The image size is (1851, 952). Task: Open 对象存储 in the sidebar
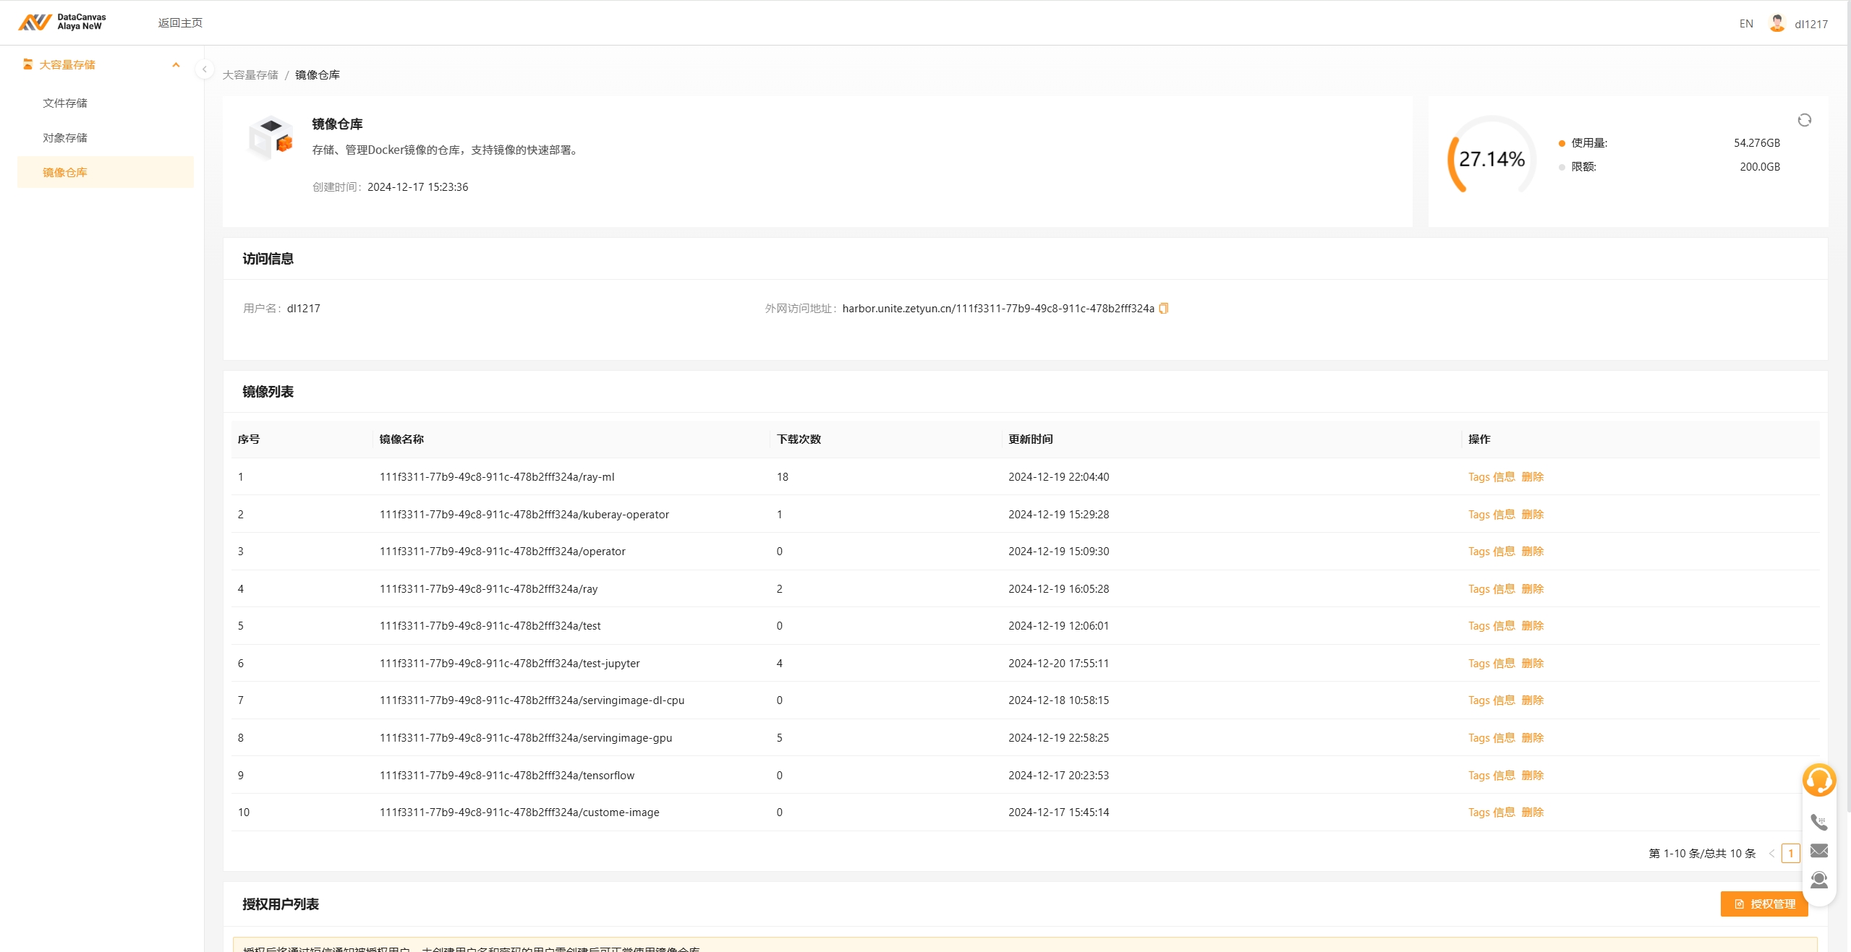[x=65, y=138]
